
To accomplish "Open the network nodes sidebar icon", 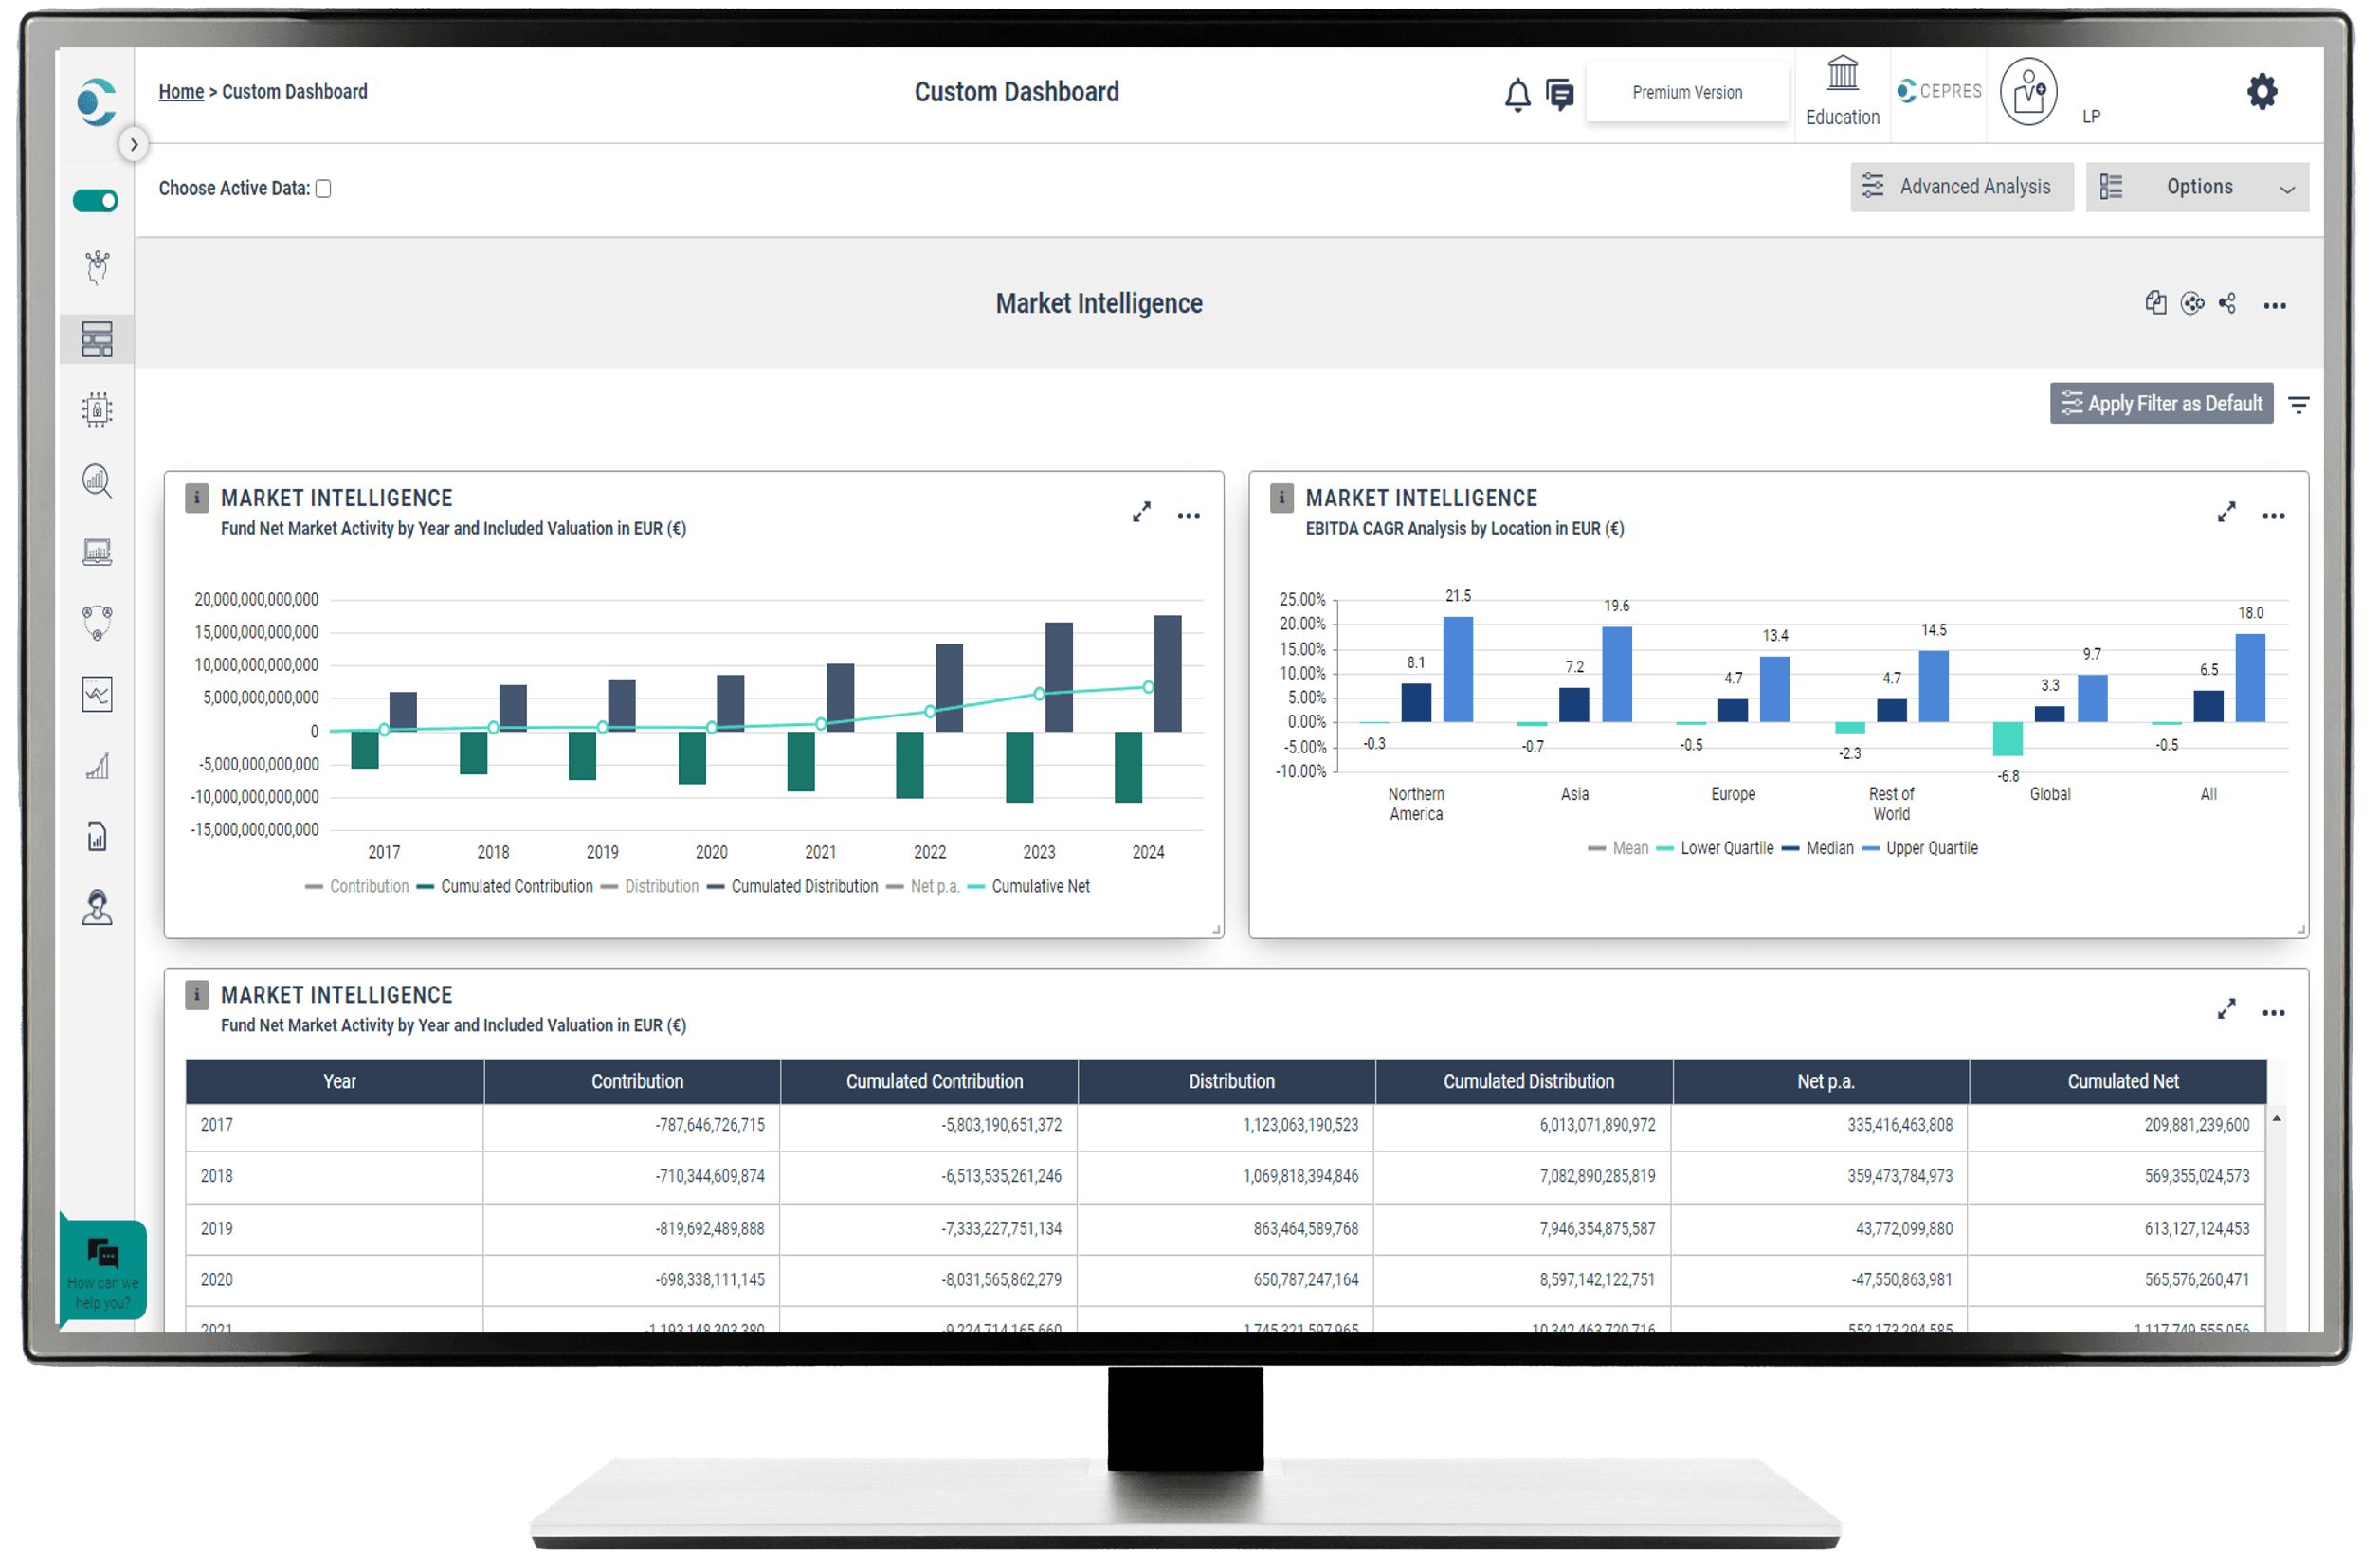I will pos(97,623).
